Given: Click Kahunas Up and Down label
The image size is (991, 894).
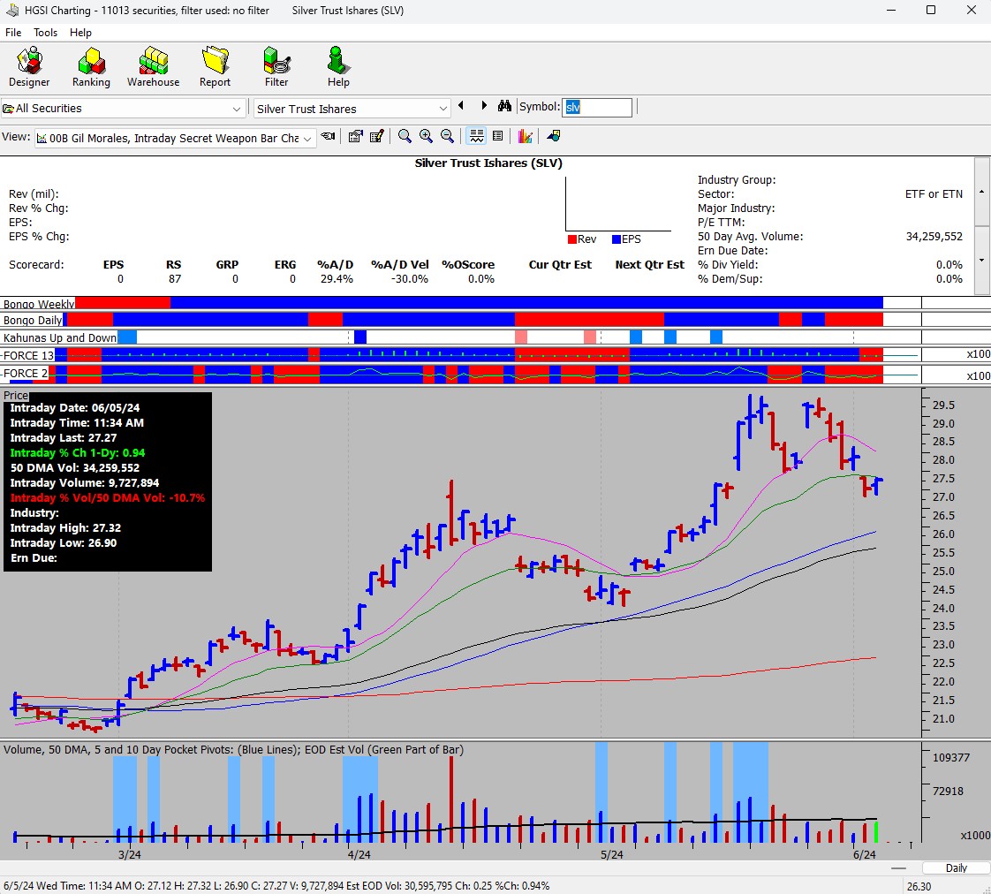Looking at the screenshot, I should point(60,337).
